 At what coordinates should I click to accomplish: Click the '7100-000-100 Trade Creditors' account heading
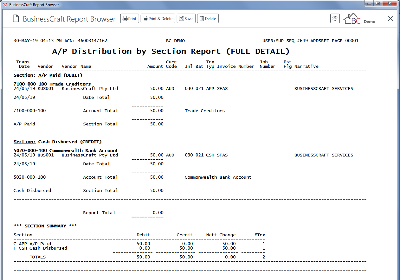click(x=52, y=84)
